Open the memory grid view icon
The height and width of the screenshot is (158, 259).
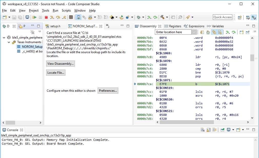tap(71, 17)
